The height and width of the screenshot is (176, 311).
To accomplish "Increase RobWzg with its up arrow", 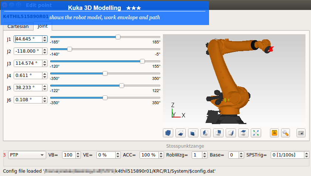I will tap(205, 153).
